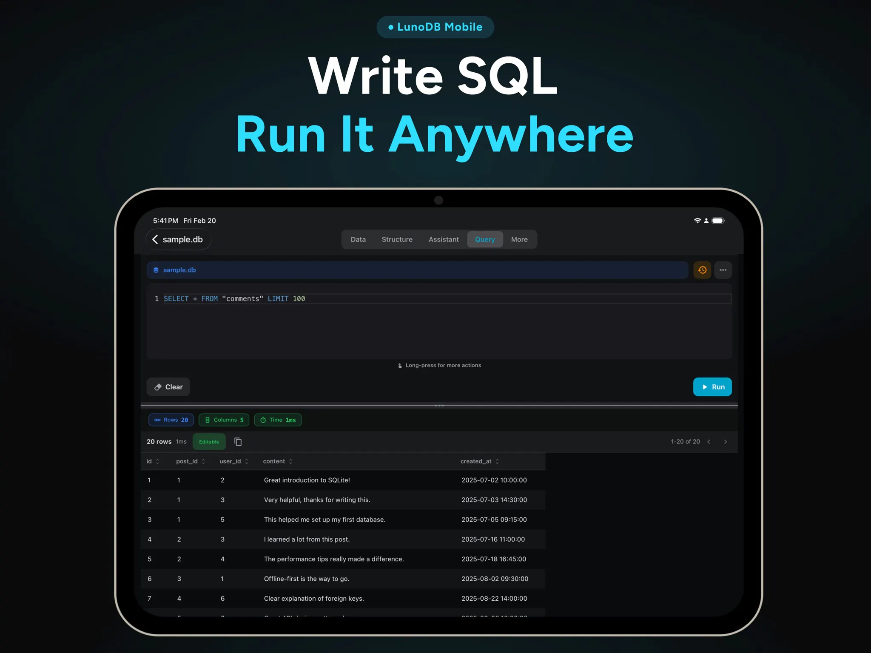This screenshot has width=871, height=653.
Task: Open the query history clock icon
Action: [x=702, y=270]
